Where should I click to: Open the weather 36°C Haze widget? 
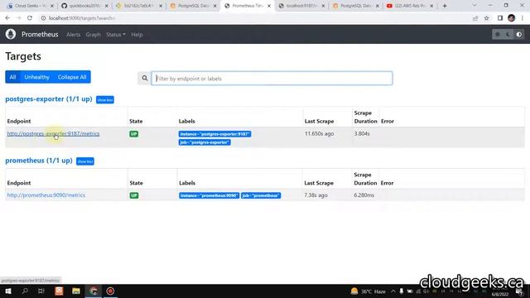click(x=369, y=291)
